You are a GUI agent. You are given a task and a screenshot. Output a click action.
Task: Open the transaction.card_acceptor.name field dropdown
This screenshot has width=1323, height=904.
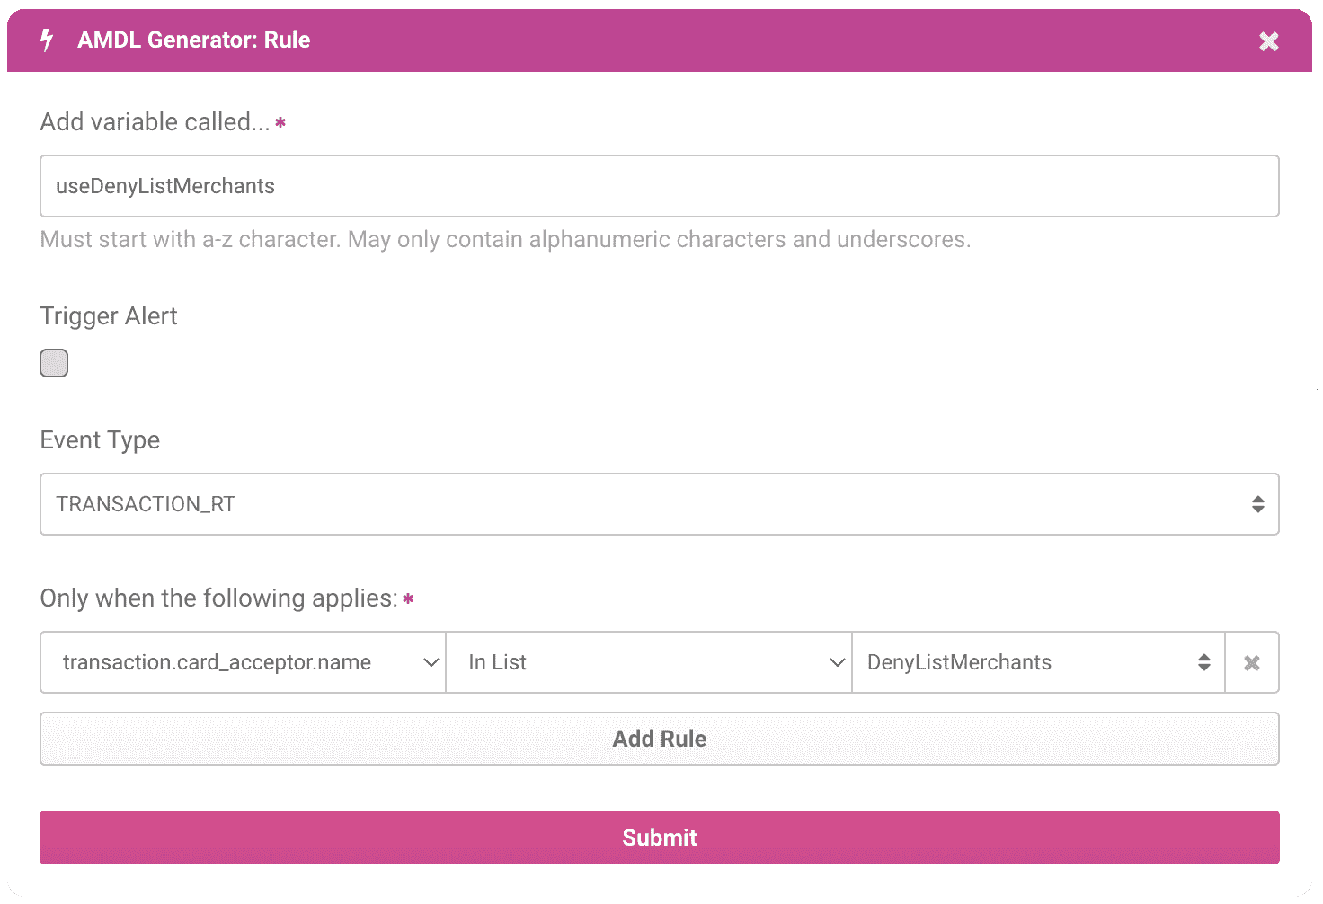coord(244,663)
